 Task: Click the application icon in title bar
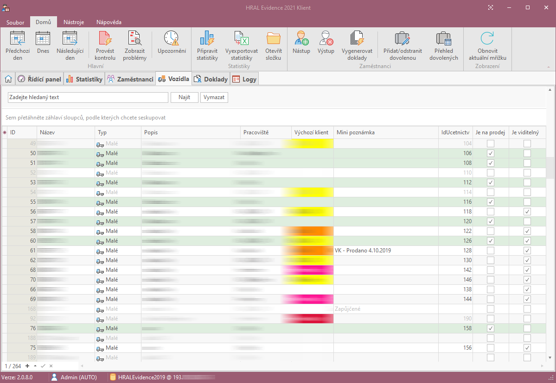point(6,7)
